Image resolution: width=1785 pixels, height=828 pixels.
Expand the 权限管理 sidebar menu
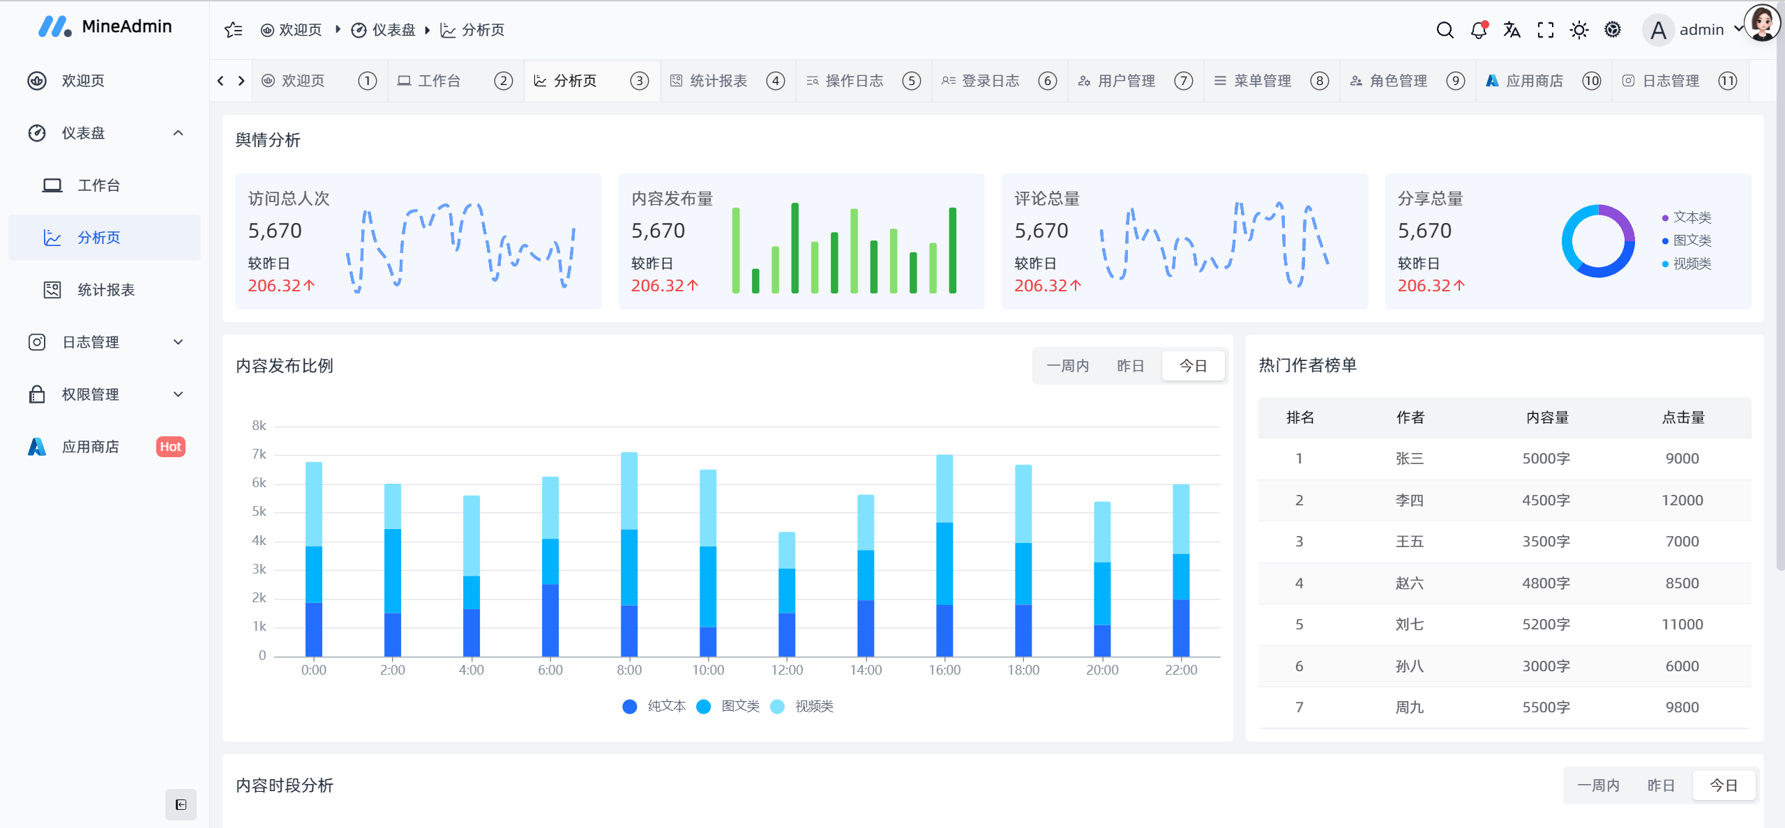coord(105,394)
